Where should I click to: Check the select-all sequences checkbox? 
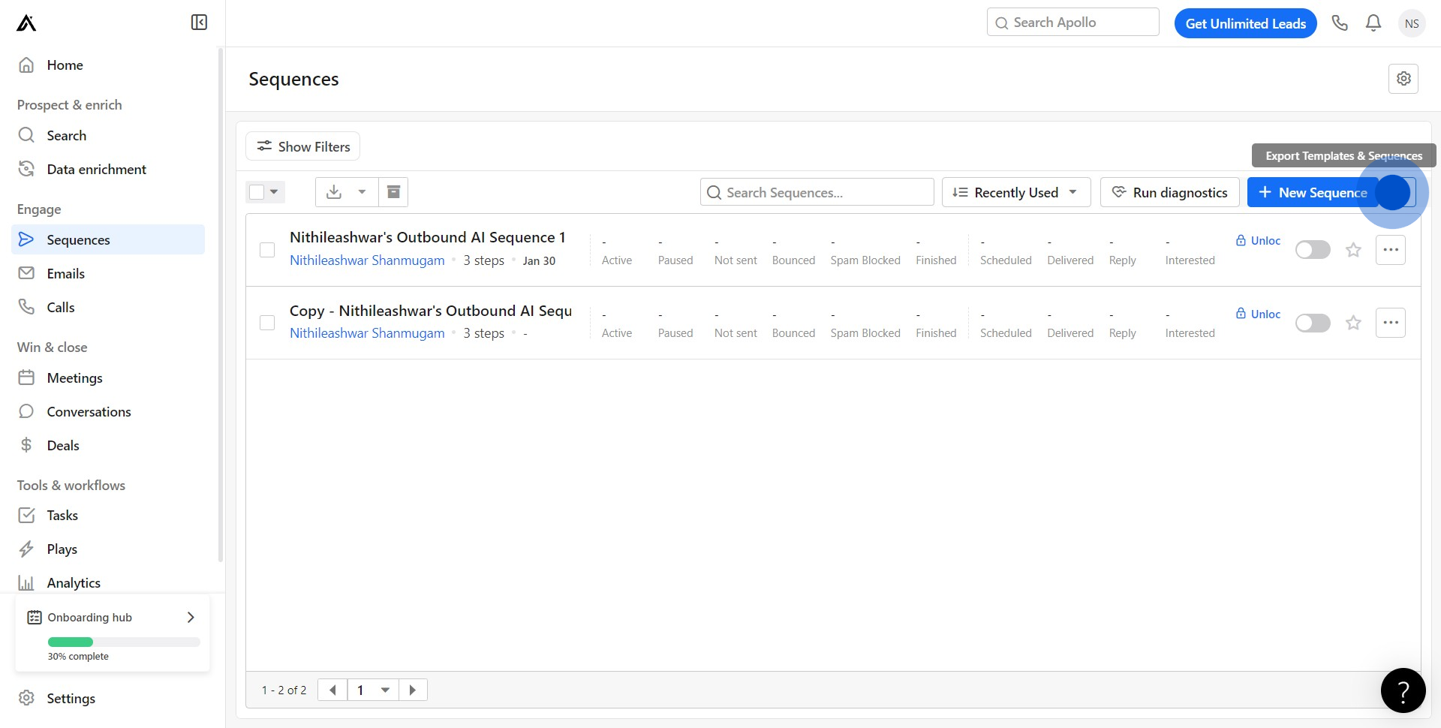click(257, 192)
